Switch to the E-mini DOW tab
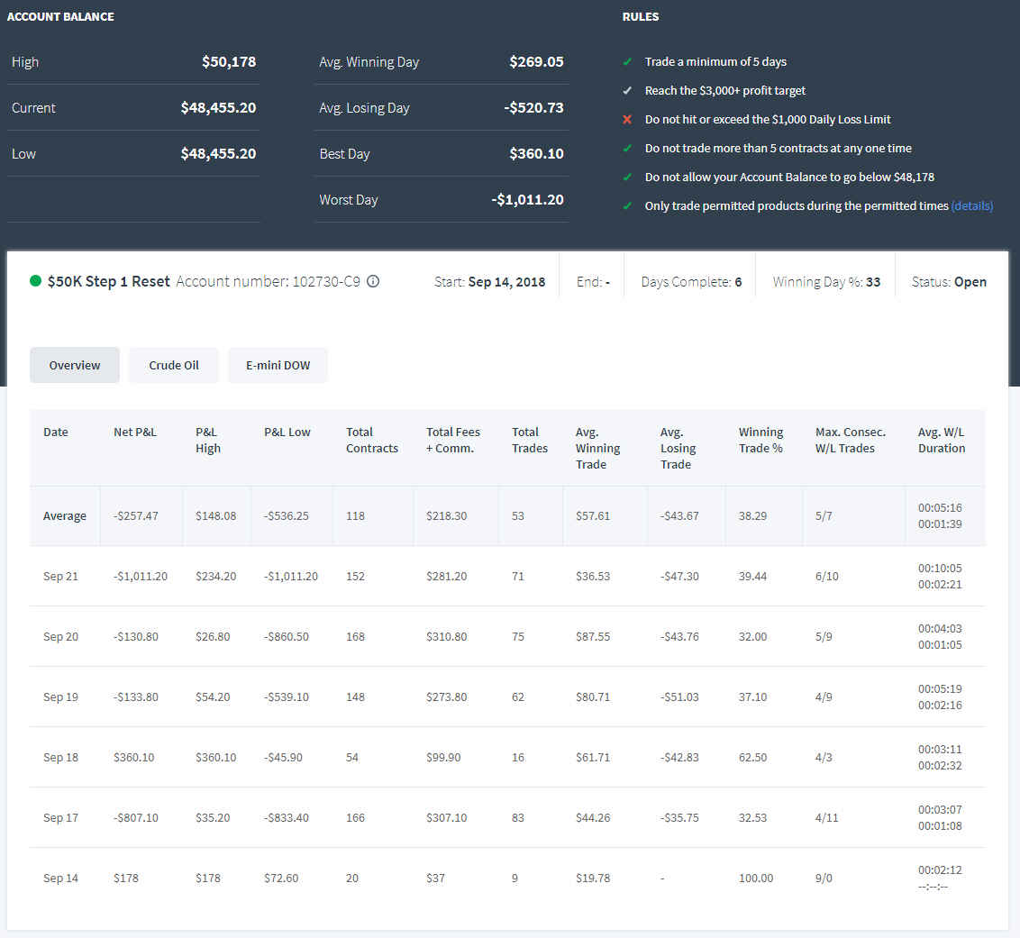 pos(278,366)
